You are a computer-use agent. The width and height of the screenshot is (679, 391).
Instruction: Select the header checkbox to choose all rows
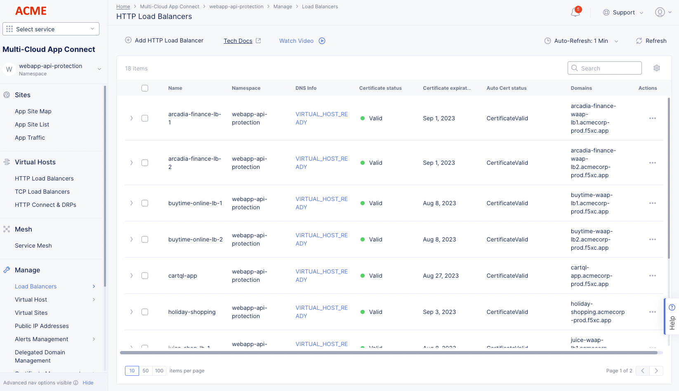click(x=145, y=88)
